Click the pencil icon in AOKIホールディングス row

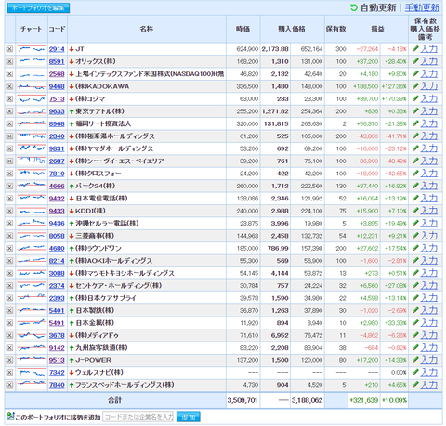(415, 260)
